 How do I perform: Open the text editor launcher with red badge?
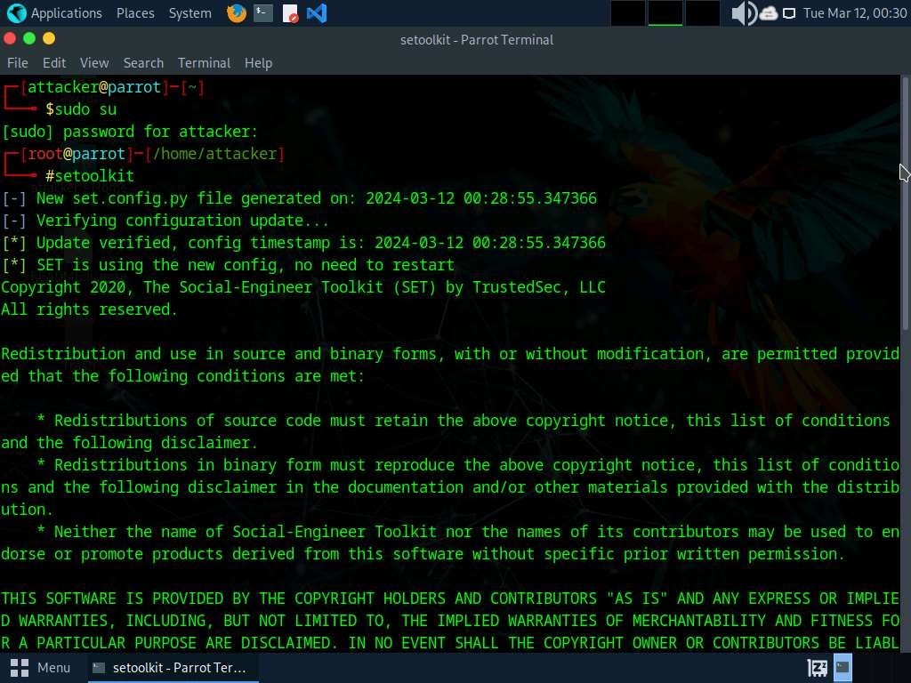pyautogui.click(x=290, y=13)
